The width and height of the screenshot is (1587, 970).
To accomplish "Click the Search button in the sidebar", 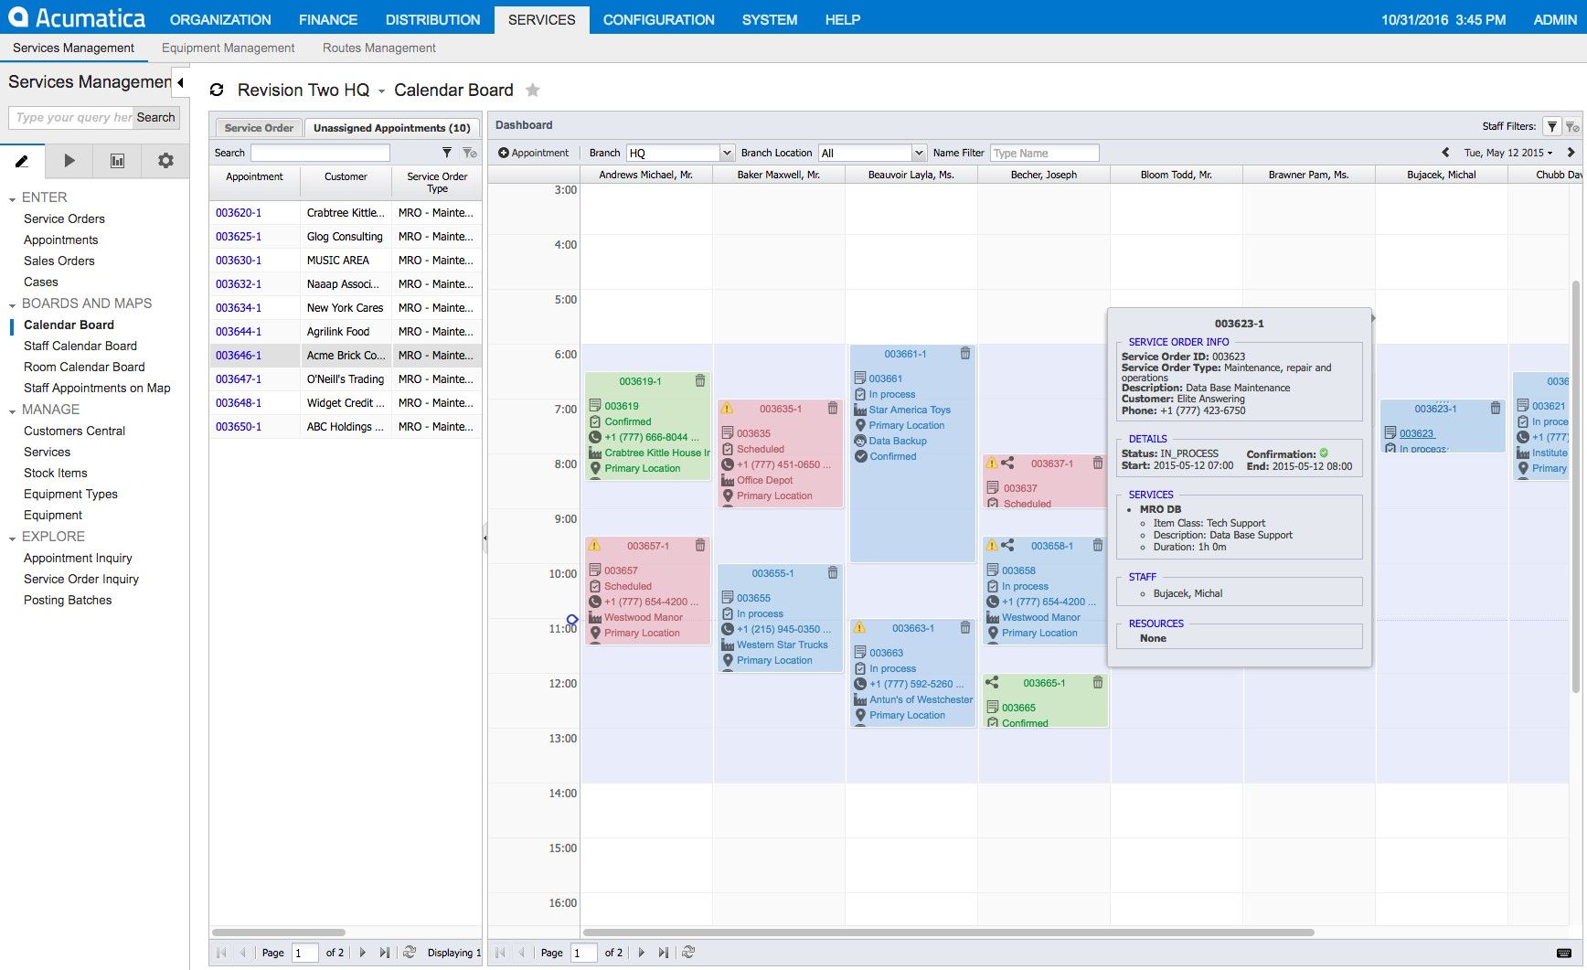I will click(155, 117).
